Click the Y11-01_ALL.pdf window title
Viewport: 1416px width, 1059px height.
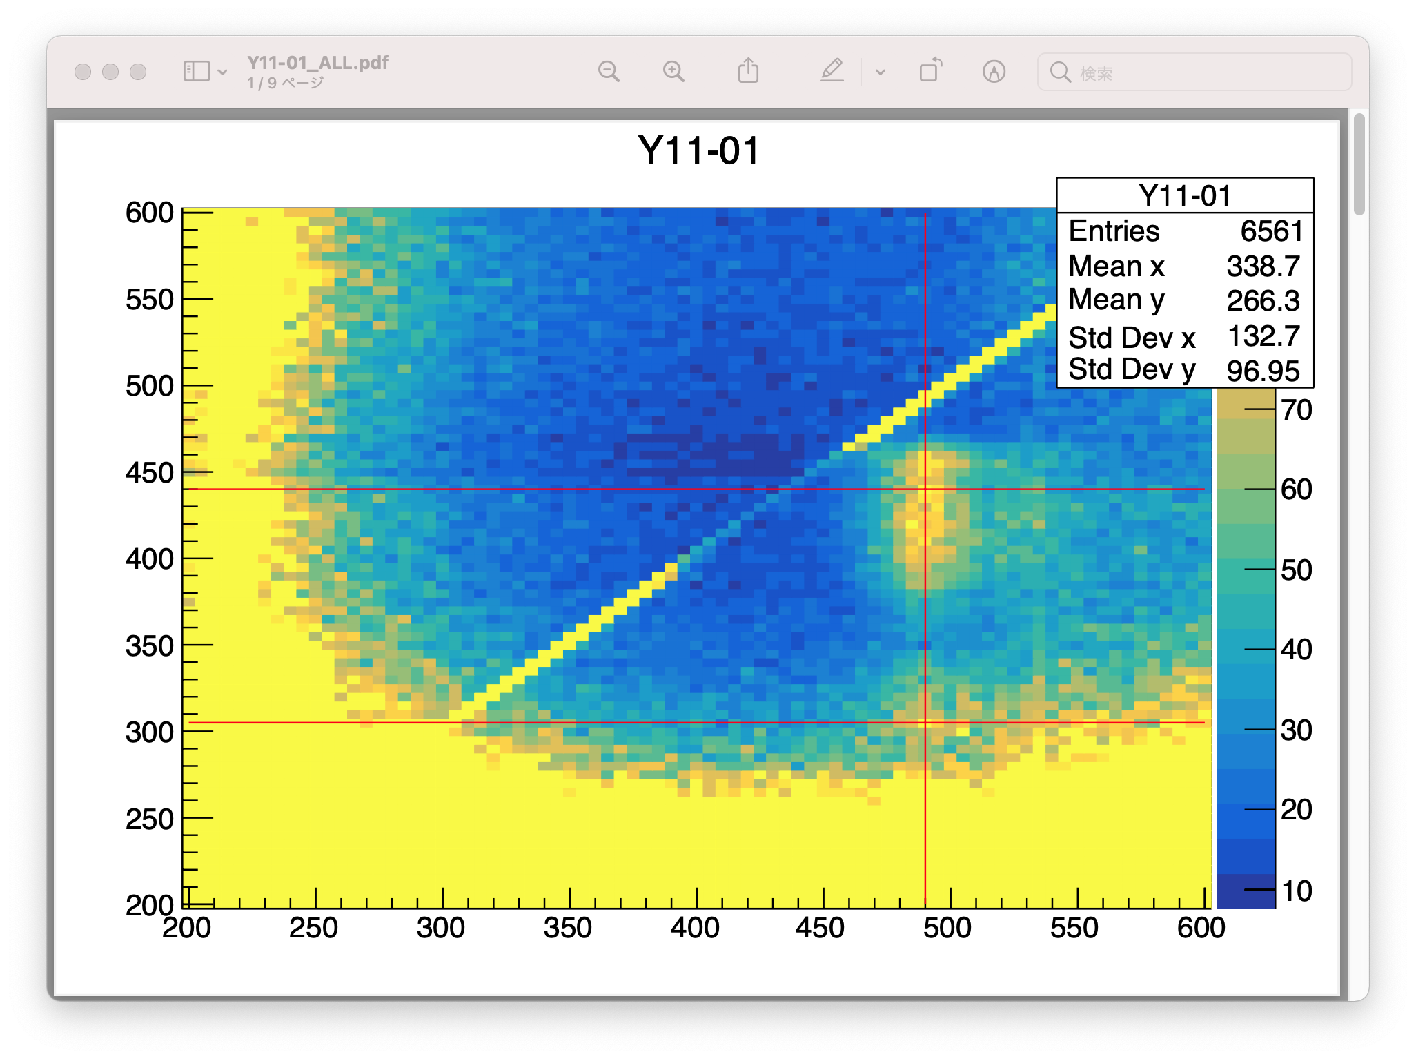pyautogui.click(x=317, y=63)
